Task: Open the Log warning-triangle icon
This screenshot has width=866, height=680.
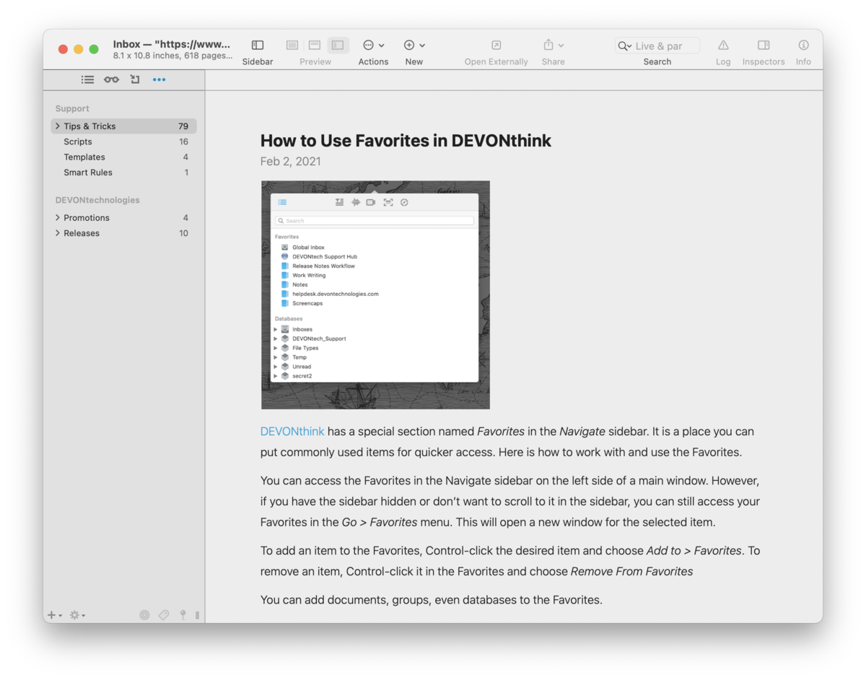Action: click(723, 45)
